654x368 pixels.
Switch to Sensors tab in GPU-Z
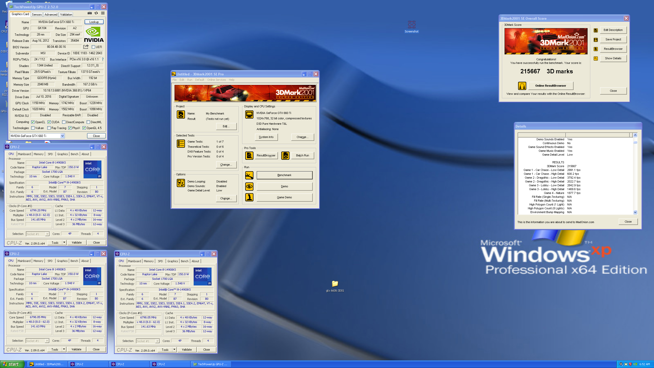coord(37,15)
